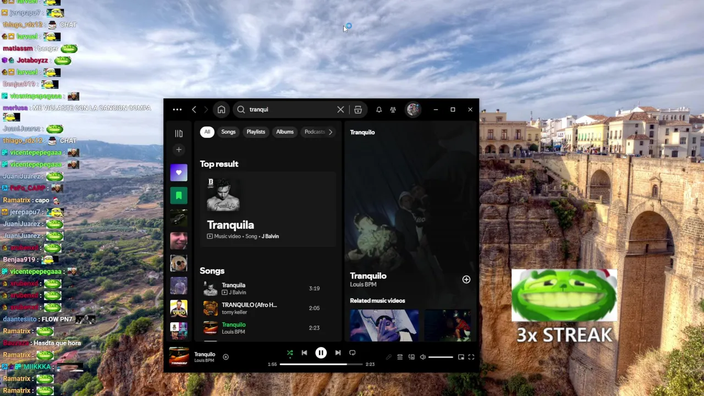The height and width of the screenshot is (396, 704).
Task: Enter full screen player
Action: pos(471,358)
